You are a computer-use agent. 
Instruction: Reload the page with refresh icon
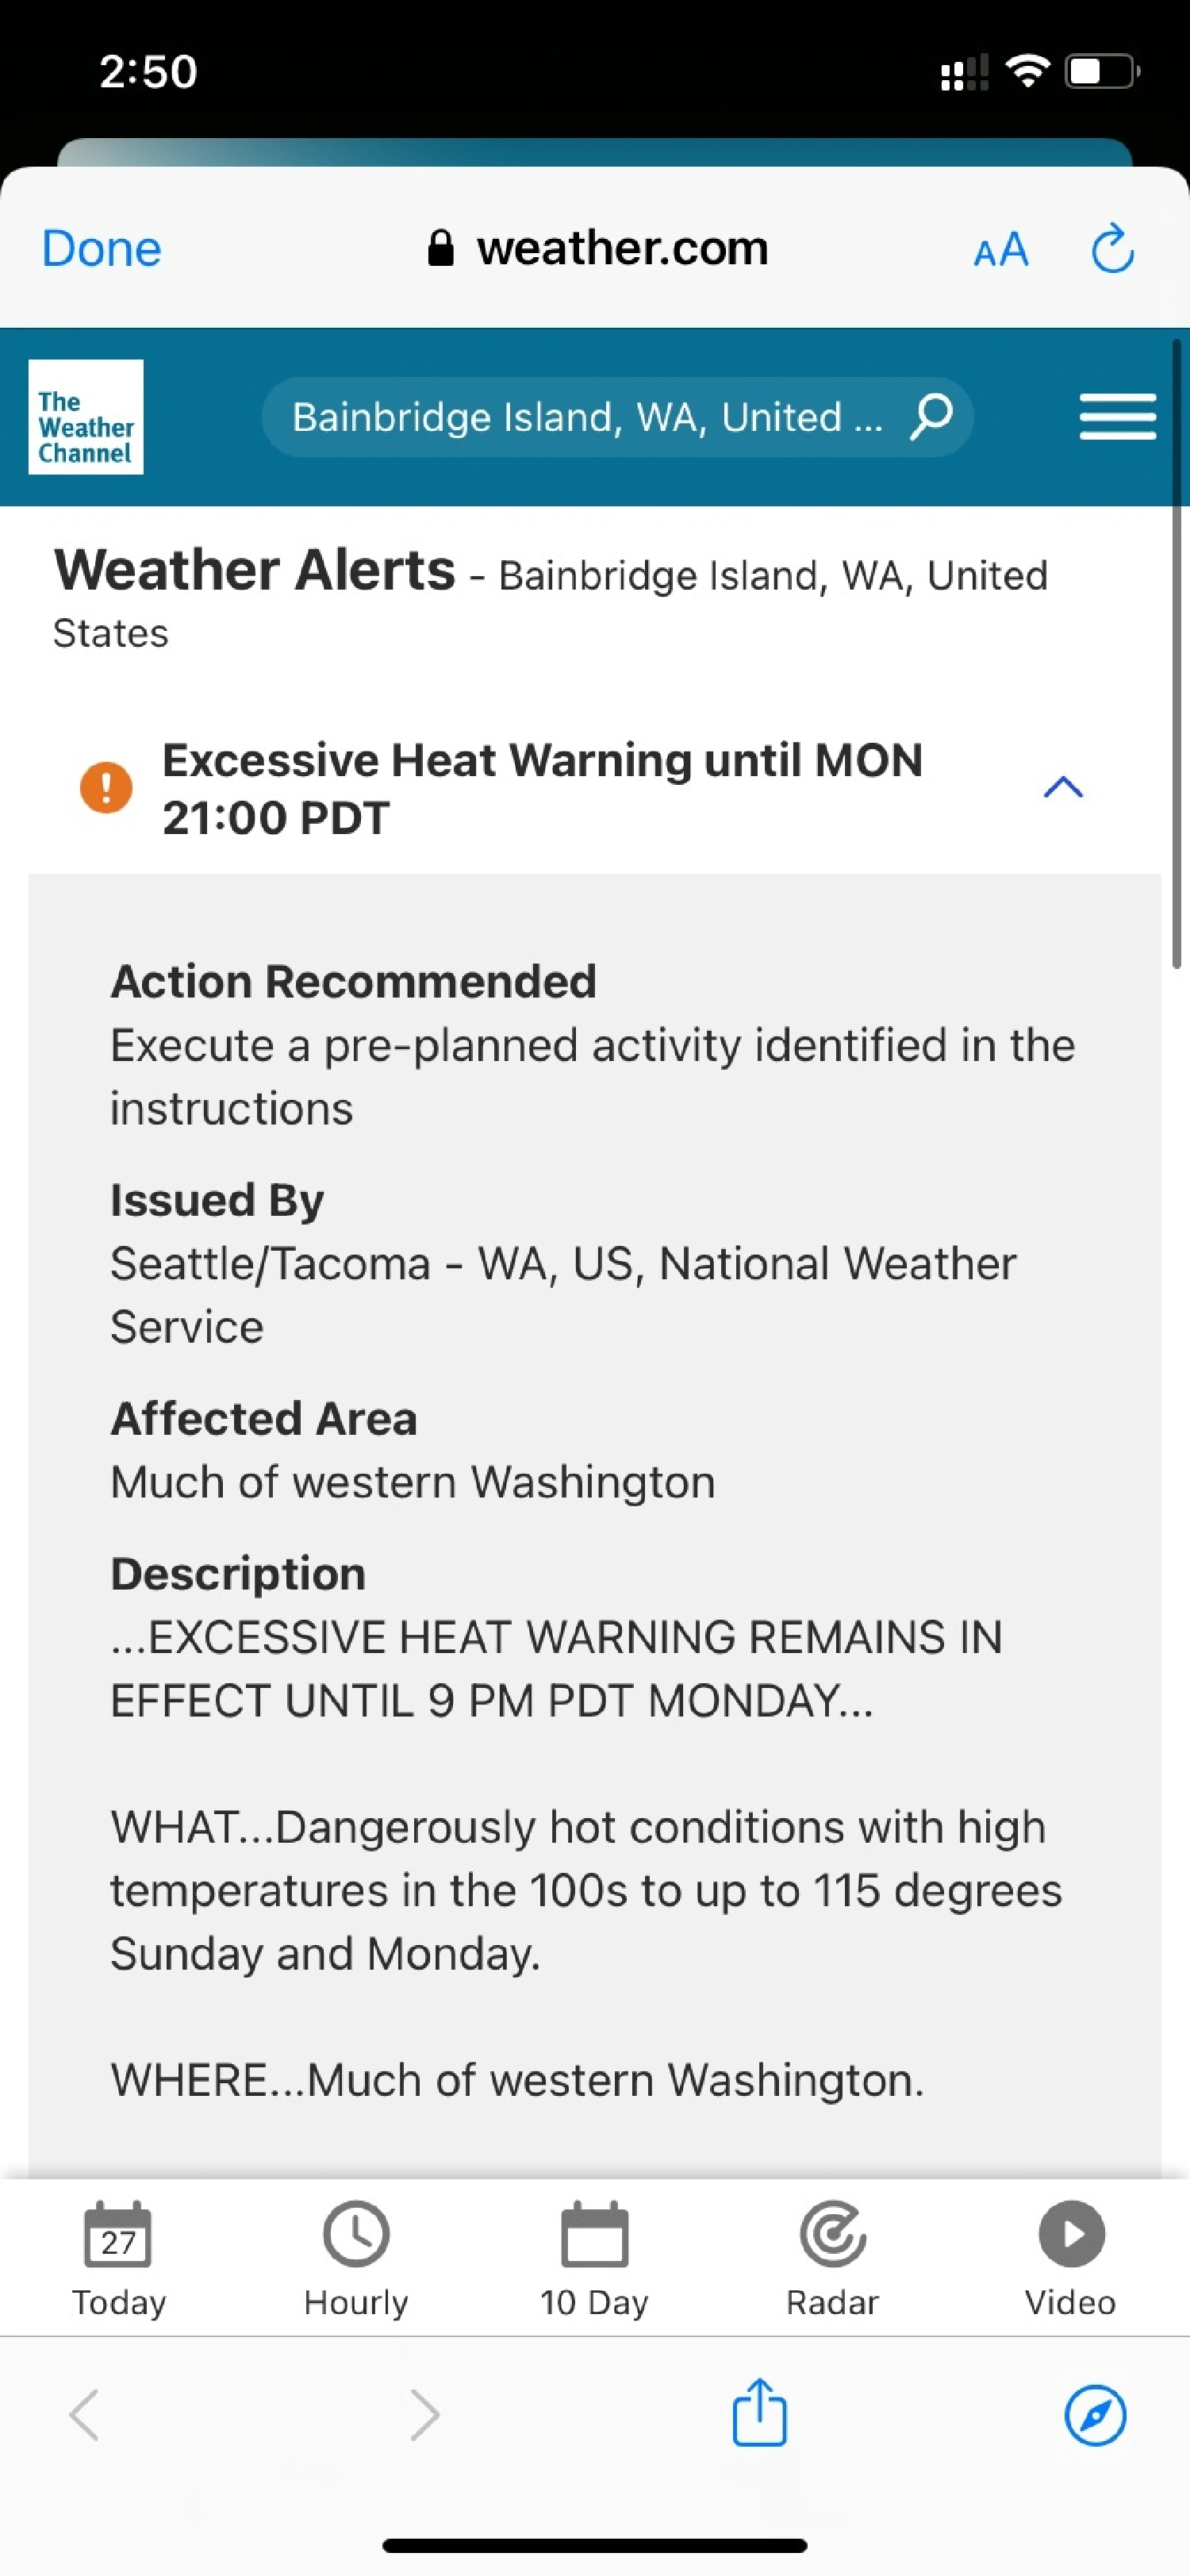tap(1112, 248)
